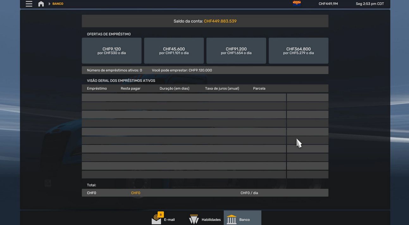Select the first empty active-loan row

pos(184,97)
